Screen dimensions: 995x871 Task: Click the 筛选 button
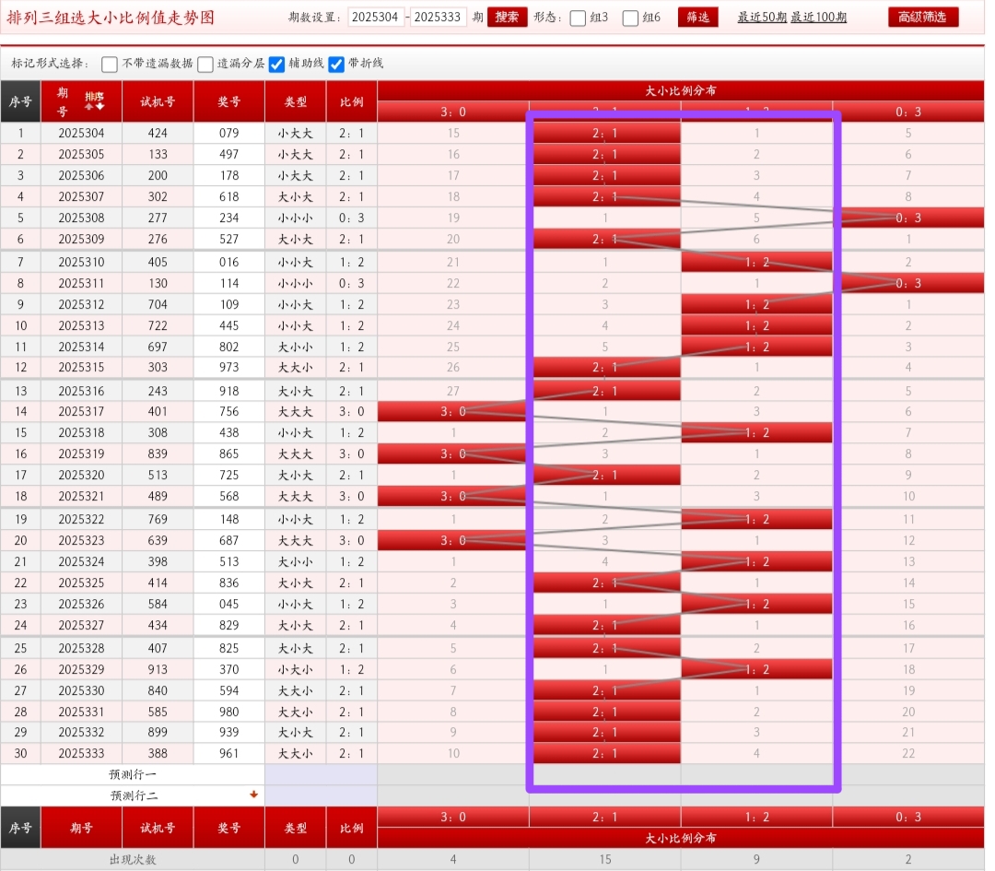698,18
